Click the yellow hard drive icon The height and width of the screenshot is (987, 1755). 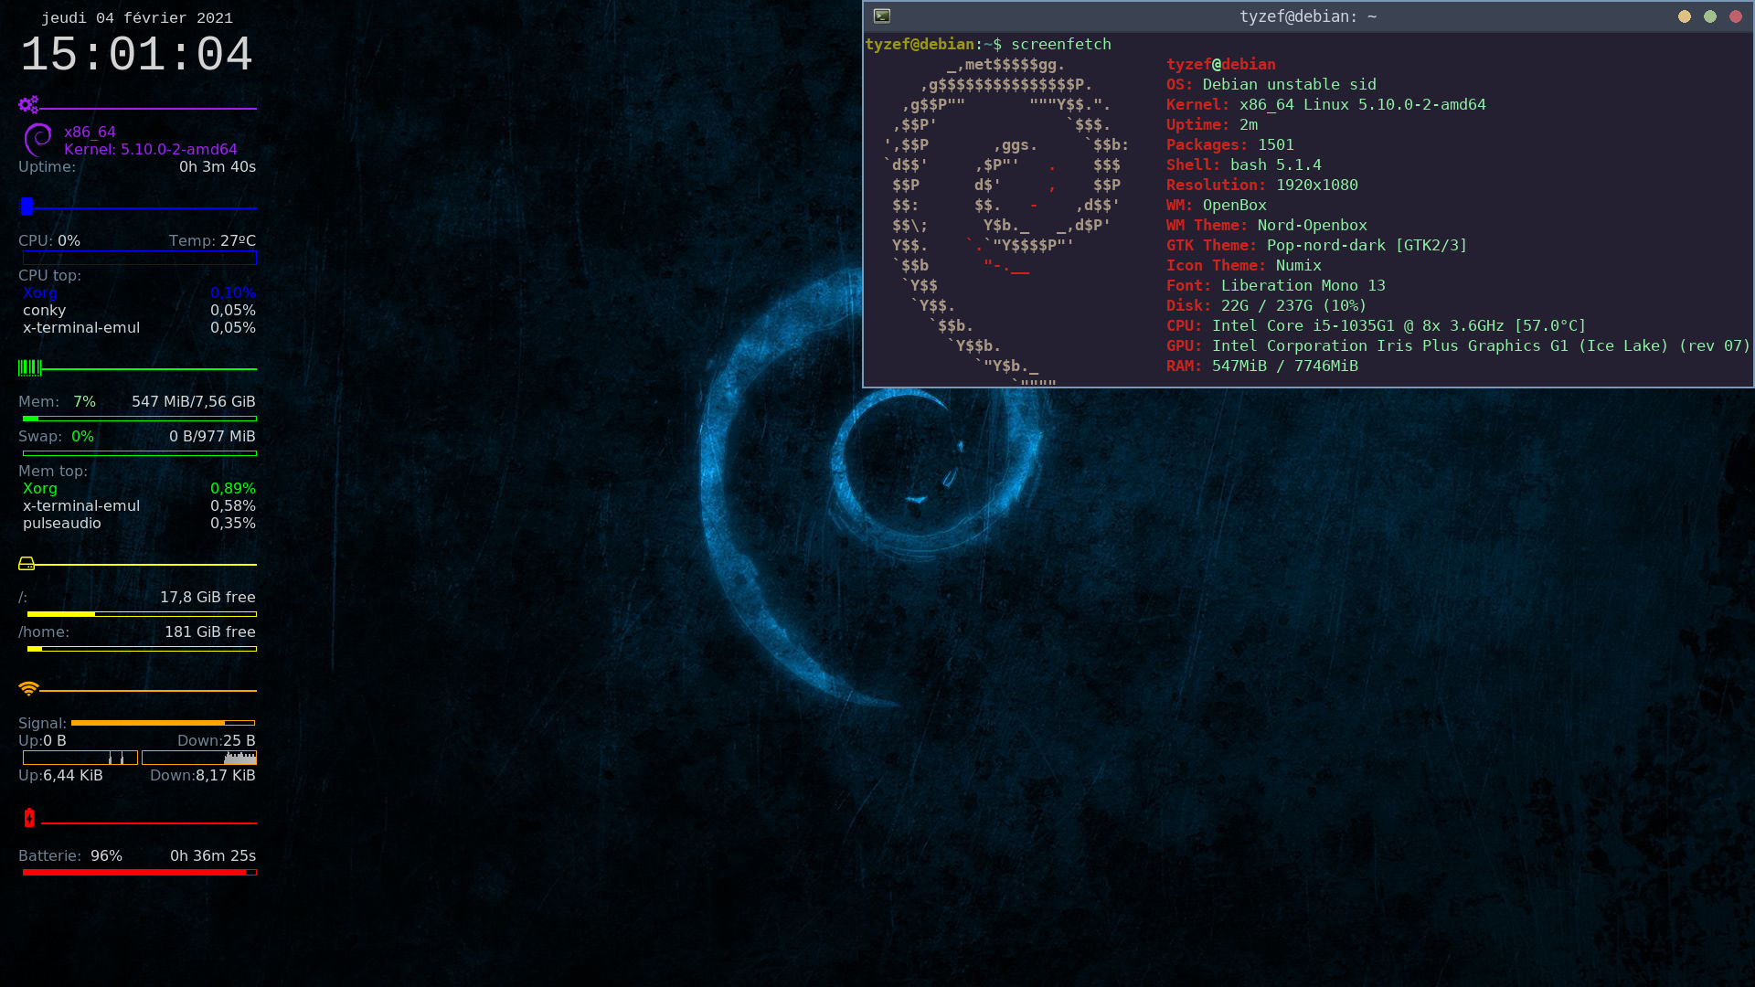point(27,564)
